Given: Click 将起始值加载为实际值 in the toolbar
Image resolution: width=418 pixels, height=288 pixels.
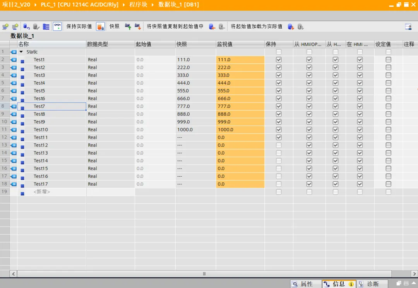Looking at the screenshot, I should (x=257, y=26).
